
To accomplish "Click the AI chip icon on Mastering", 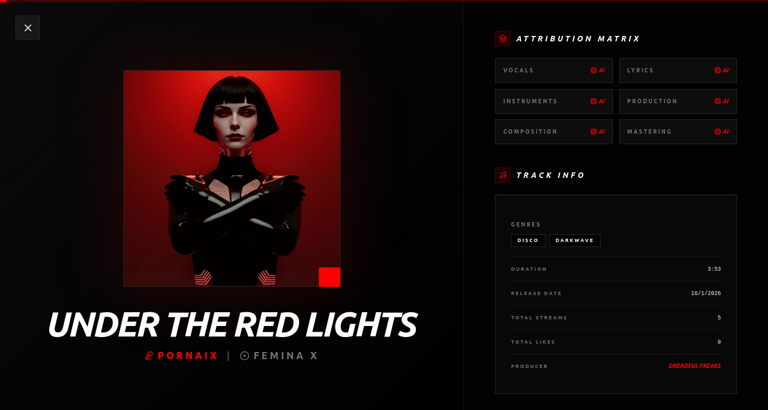I will 718,132.
